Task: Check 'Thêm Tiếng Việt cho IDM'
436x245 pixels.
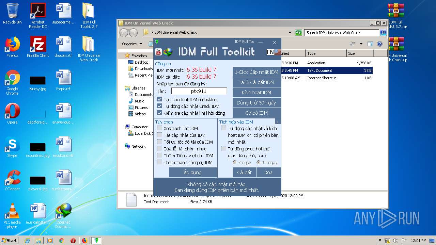Action: click(159, 156)
